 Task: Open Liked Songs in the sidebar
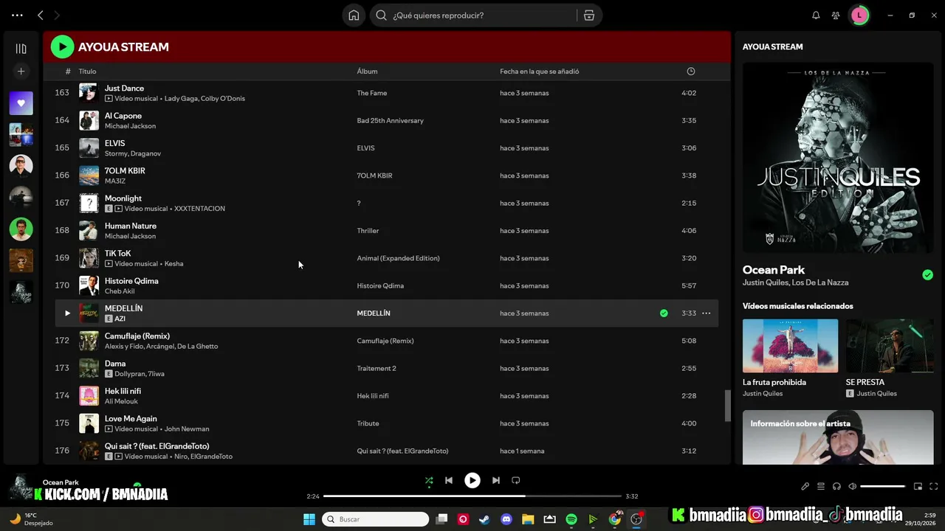click(21, 103)
